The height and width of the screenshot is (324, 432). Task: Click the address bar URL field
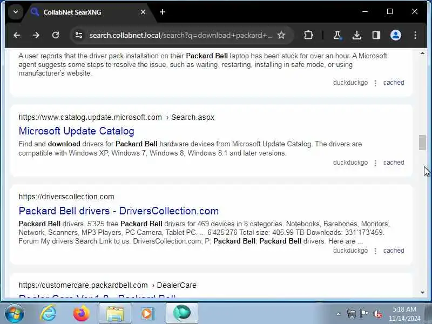click(x=181, y=35)
